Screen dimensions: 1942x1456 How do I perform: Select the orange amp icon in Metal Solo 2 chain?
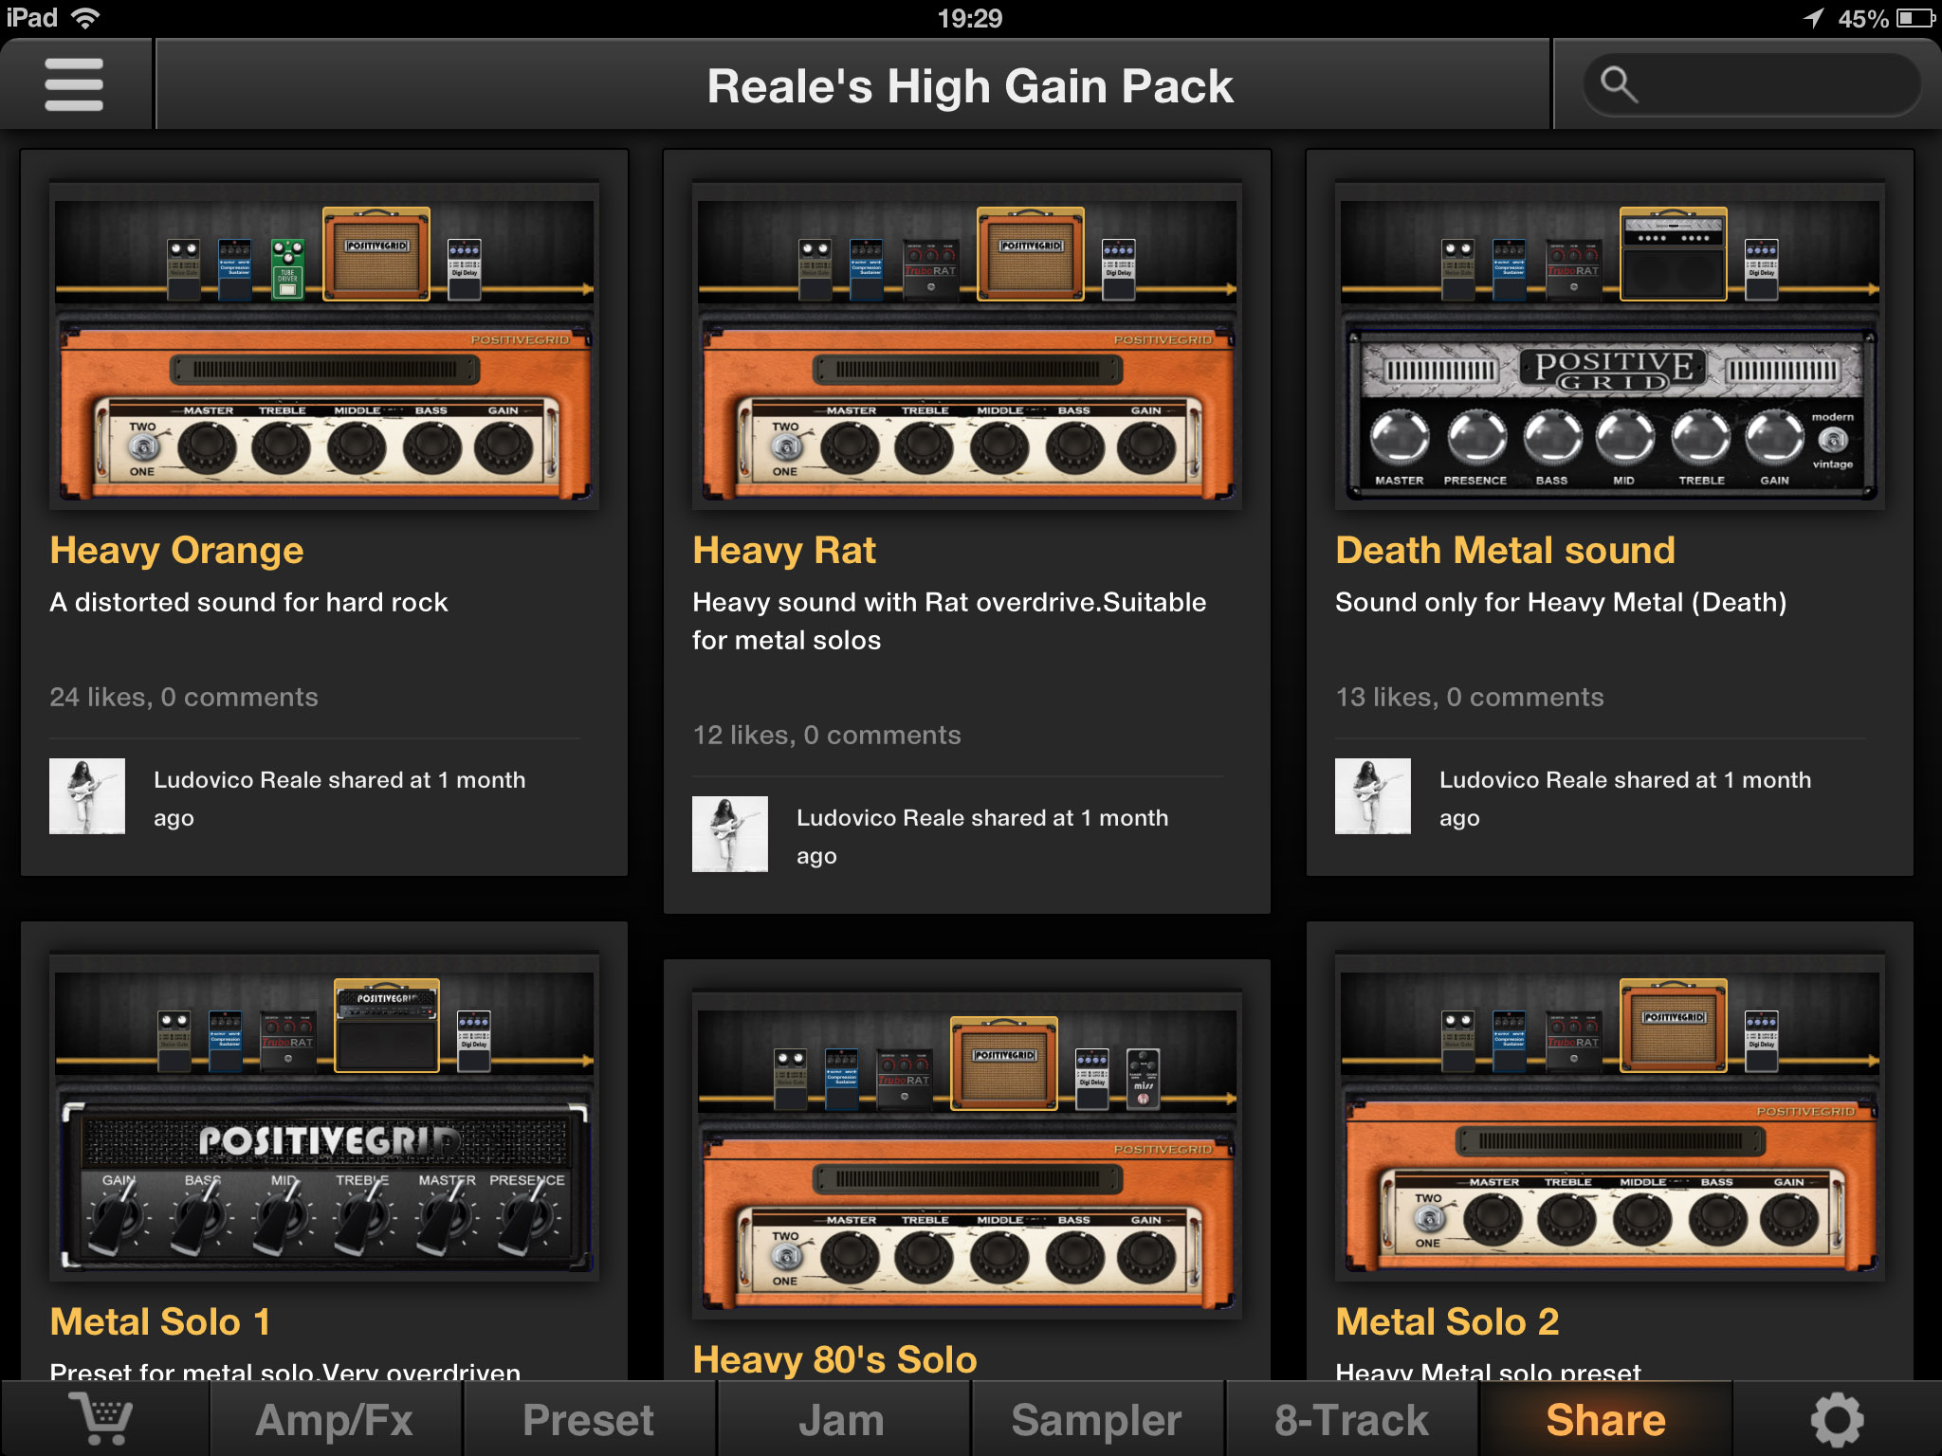pos(1674,1026)
